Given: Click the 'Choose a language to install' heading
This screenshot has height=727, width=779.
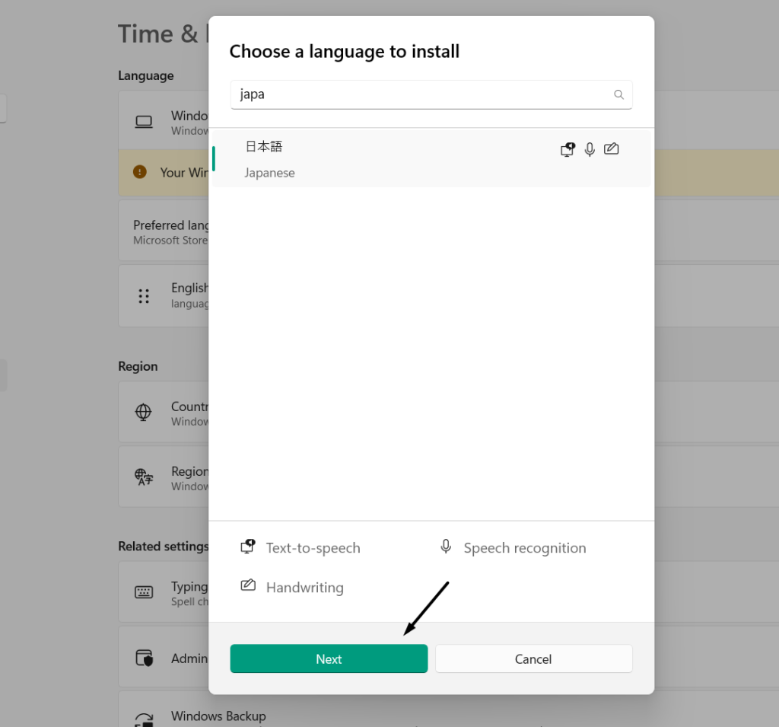Looking at the screenshot, I should [x=345, y=51].
